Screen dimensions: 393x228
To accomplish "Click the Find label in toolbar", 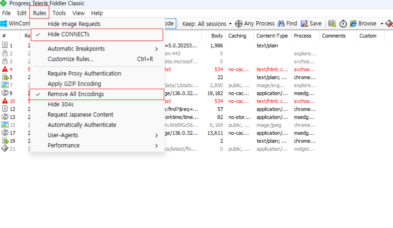I will 292,24.
